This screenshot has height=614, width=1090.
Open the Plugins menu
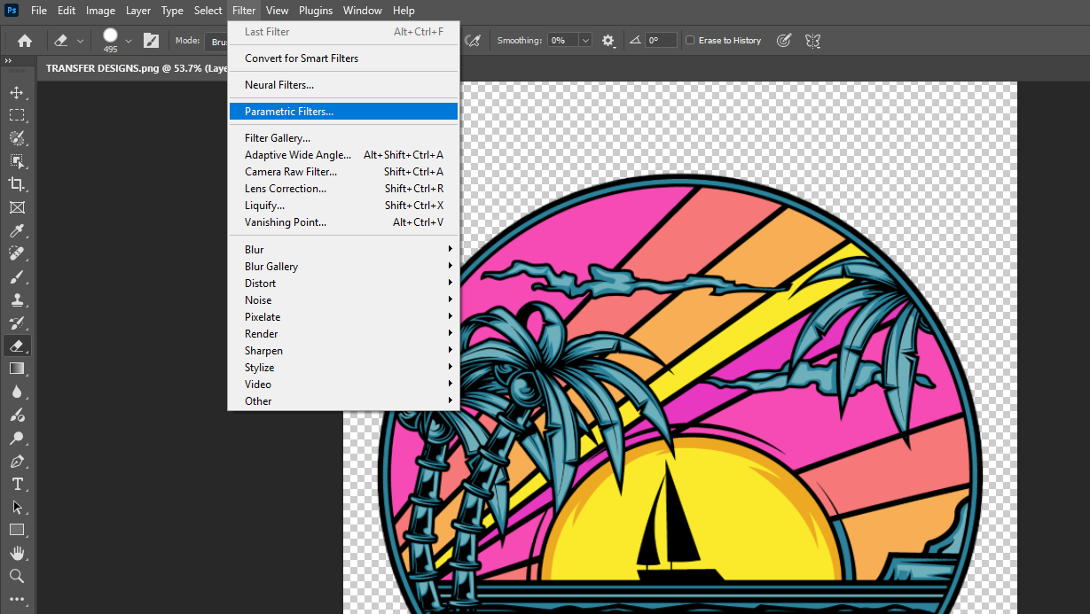click(315, 11)
